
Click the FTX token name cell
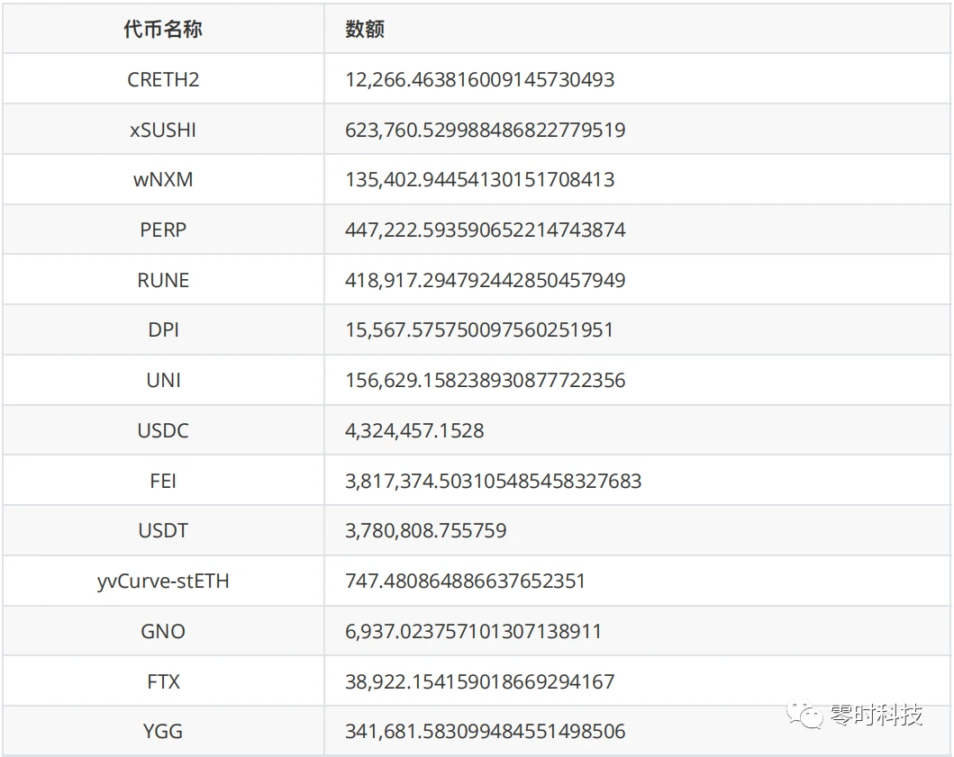[x=163, y=681]
